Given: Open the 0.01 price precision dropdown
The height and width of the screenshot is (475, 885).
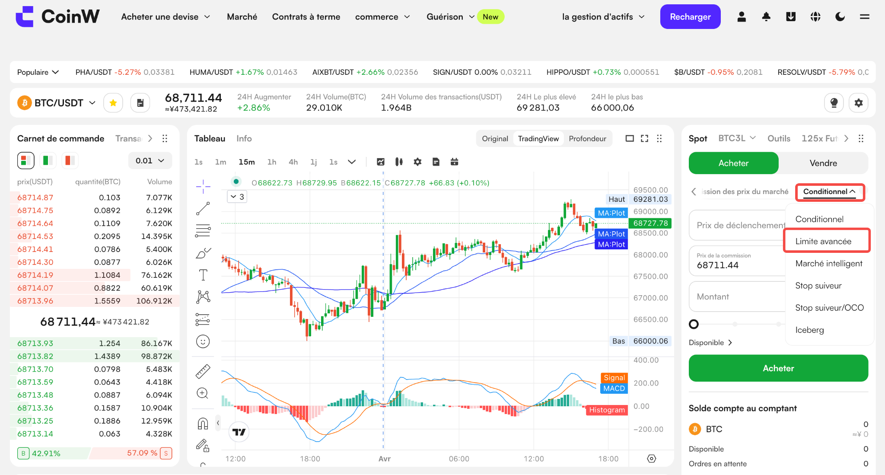Looking at the screenshot, I should [150, 161].
